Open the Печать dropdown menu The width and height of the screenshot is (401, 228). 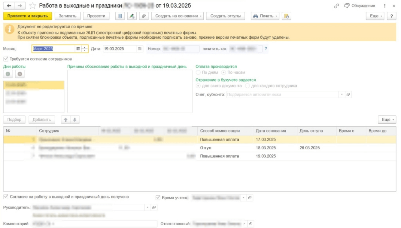[265, 16]
